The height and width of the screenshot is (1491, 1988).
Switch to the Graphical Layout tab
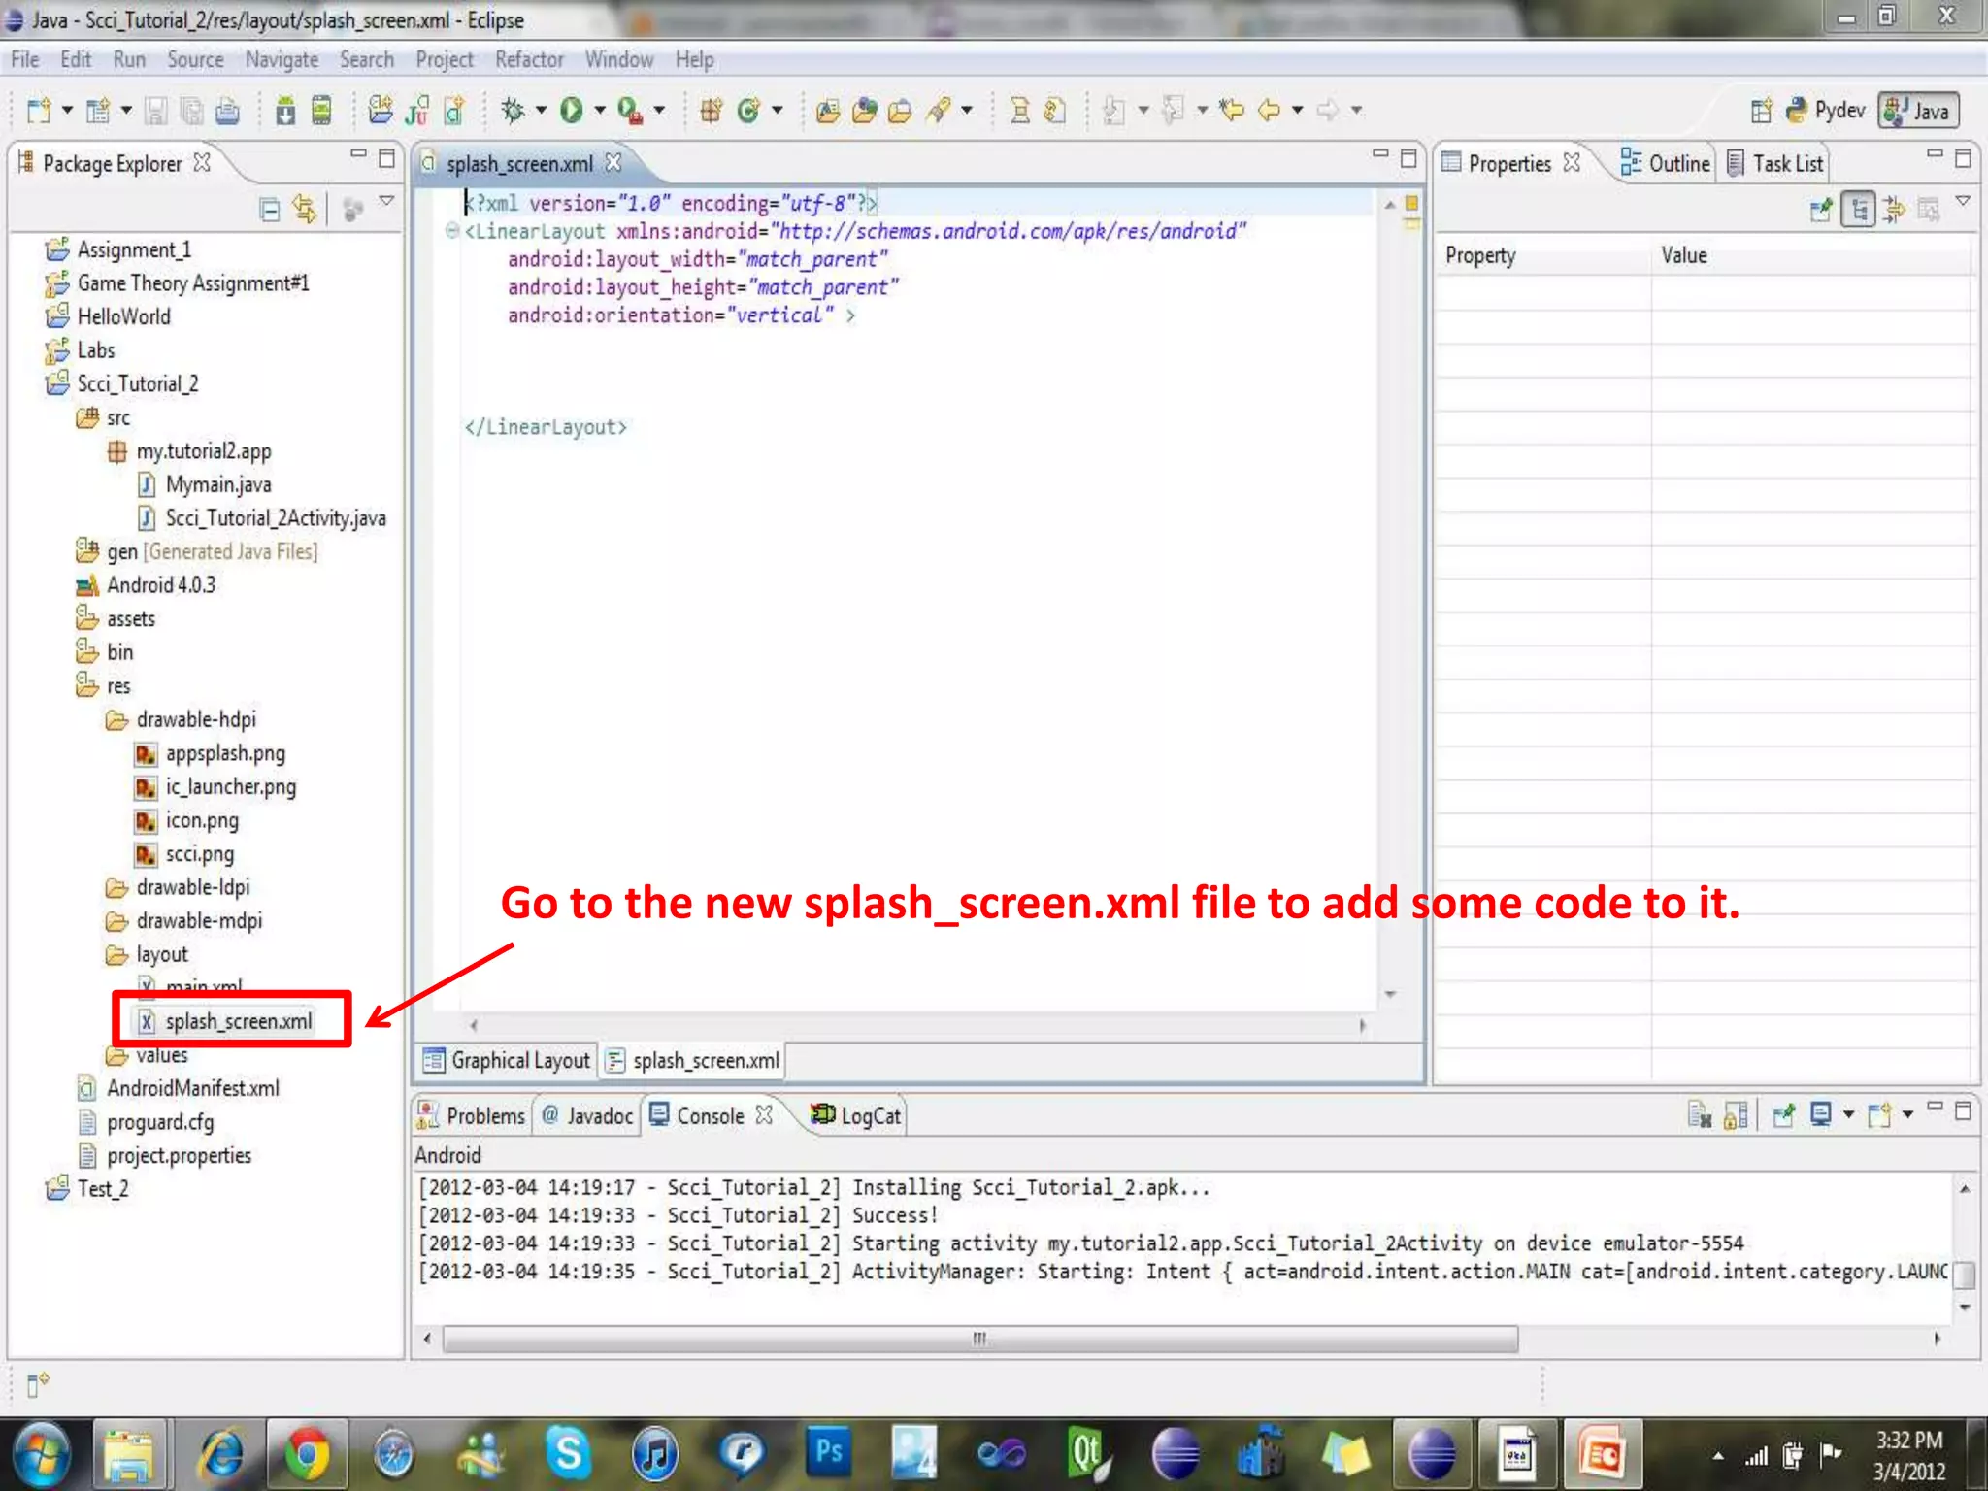[507, 1060]
